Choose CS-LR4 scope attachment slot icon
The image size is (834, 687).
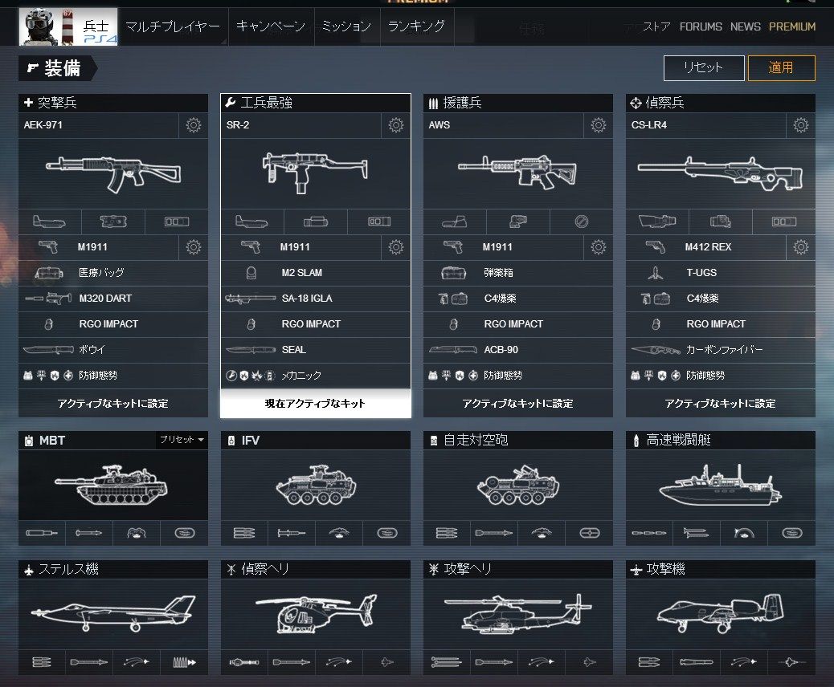(x=657, y=222)
